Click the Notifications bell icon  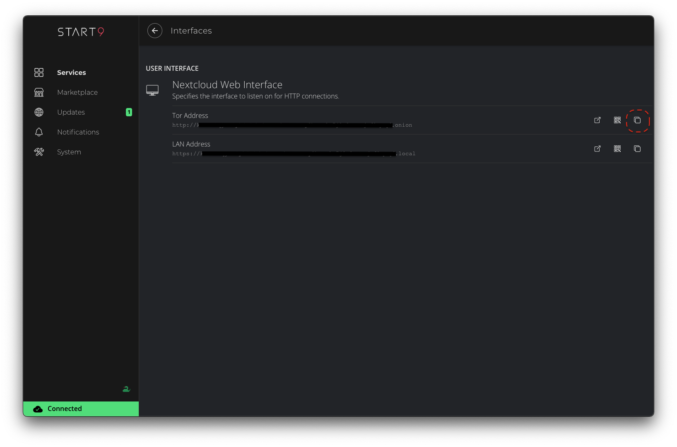click(39, 132)
